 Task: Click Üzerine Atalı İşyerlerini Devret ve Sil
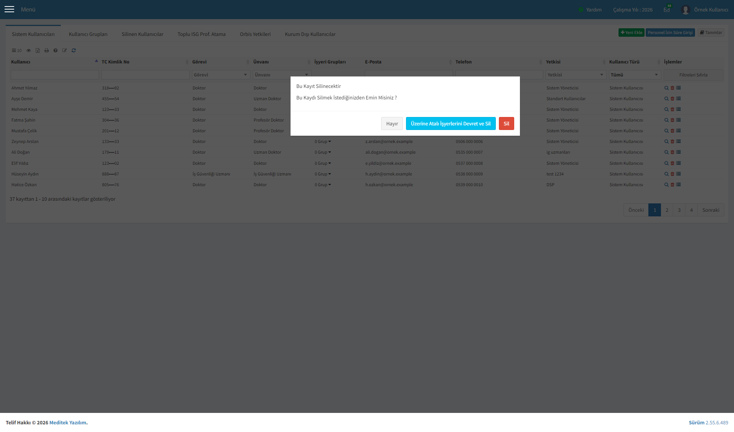click(451, 123)
